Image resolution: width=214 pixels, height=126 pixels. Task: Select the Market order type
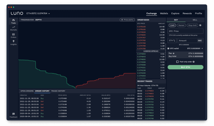(181, 25)
